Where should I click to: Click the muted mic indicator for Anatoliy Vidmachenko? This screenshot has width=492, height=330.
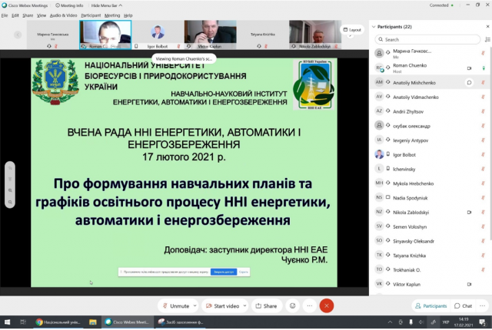click(483, 97)
